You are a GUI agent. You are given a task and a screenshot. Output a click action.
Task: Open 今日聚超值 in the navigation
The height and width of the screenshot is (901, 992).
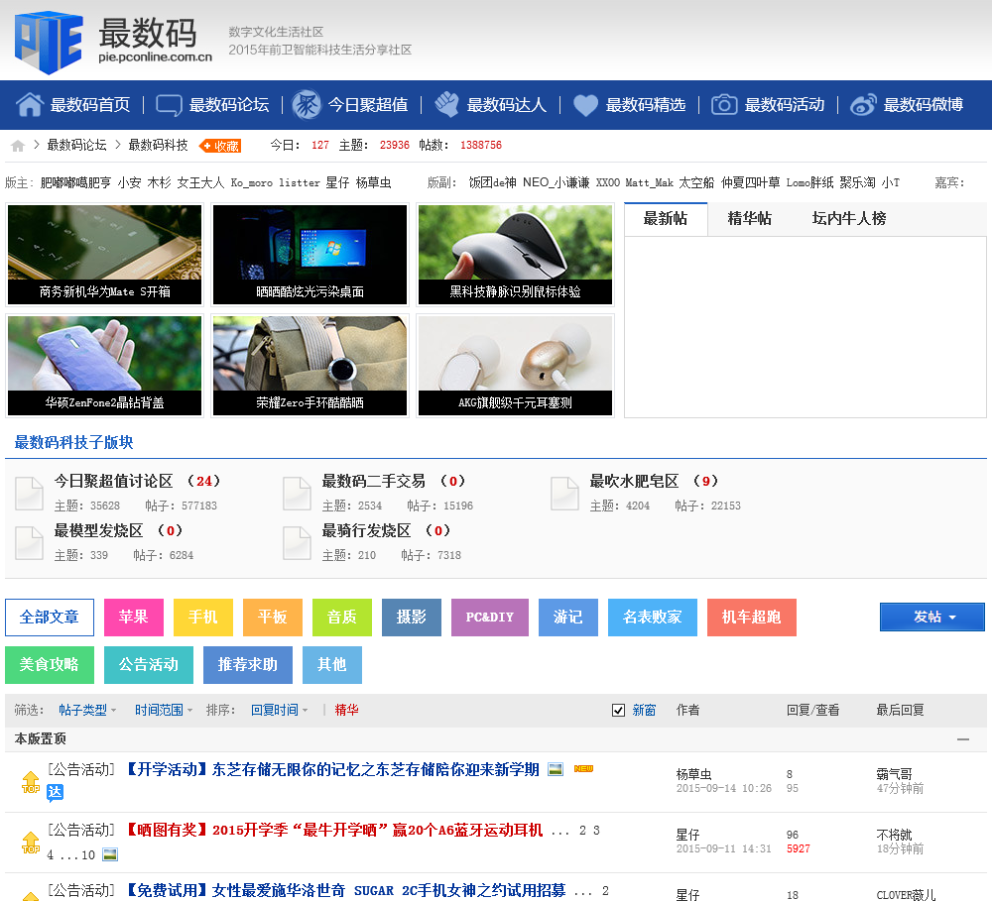click(368, 105)
